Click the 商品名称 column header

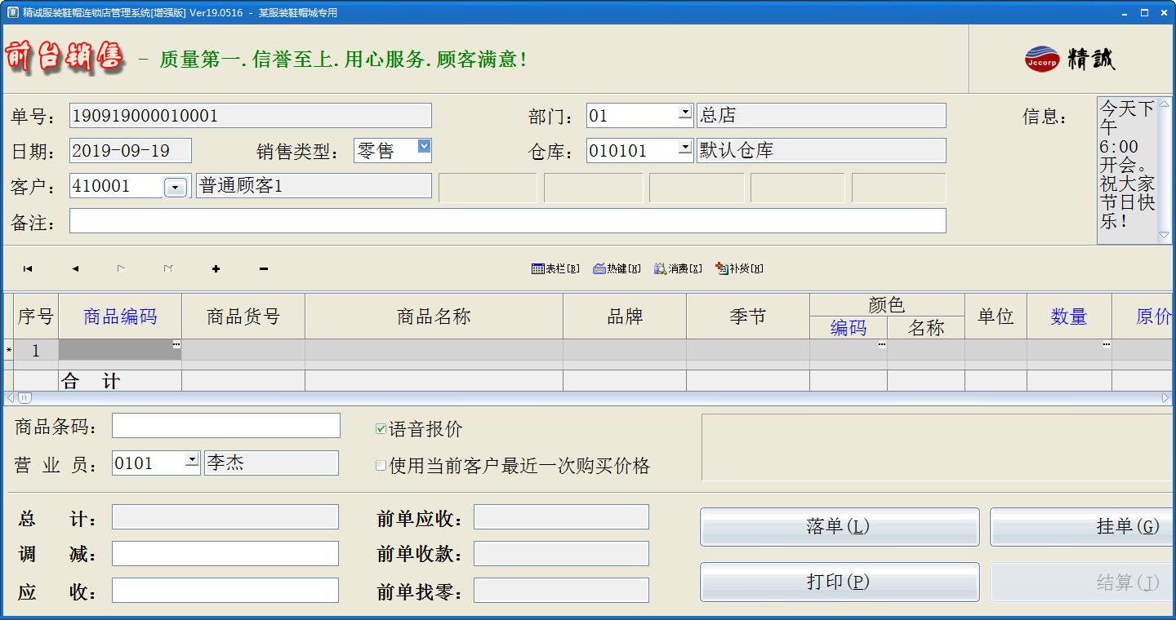click(x=434, y=317)
